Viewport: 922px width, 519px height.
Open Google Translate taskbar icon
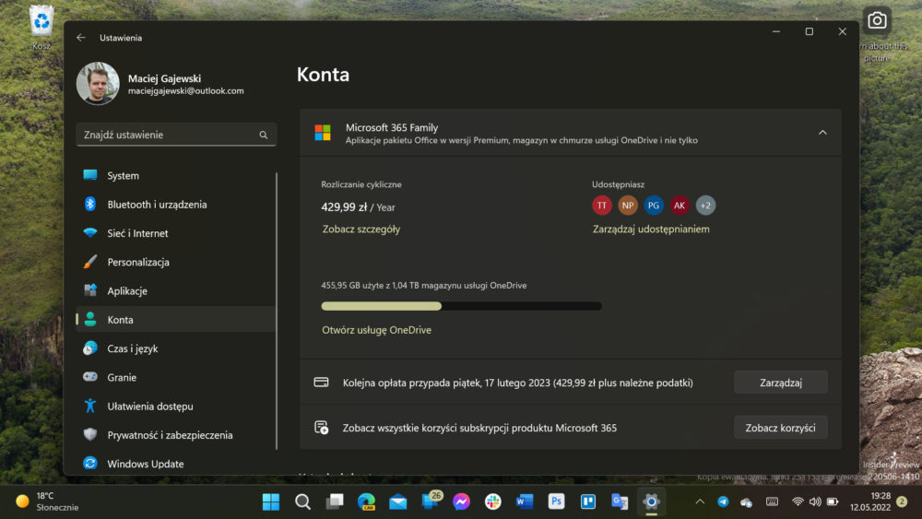[x=620, y=502]
